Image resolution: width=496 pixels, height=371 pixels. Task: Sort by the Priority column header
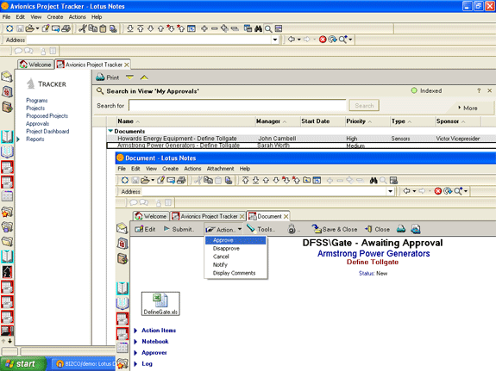click(367, 121)
